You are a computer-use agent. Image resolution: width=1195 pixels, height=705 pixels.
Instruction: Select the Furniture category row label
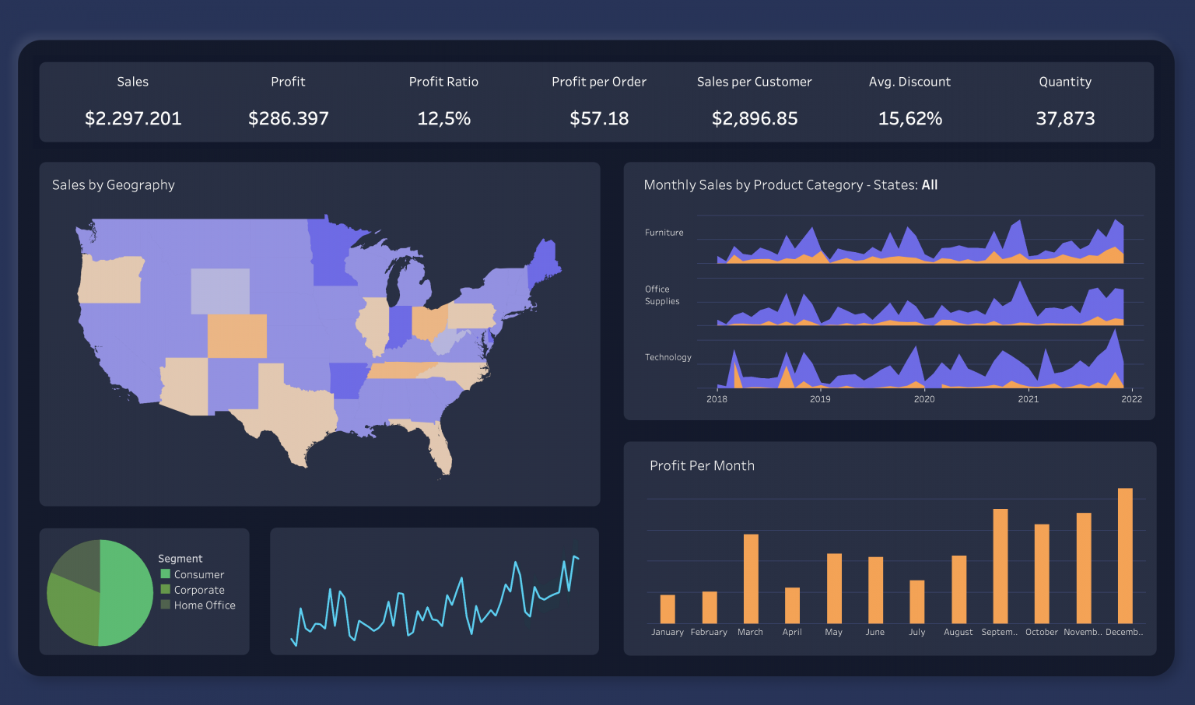click(x=663, y=232)
